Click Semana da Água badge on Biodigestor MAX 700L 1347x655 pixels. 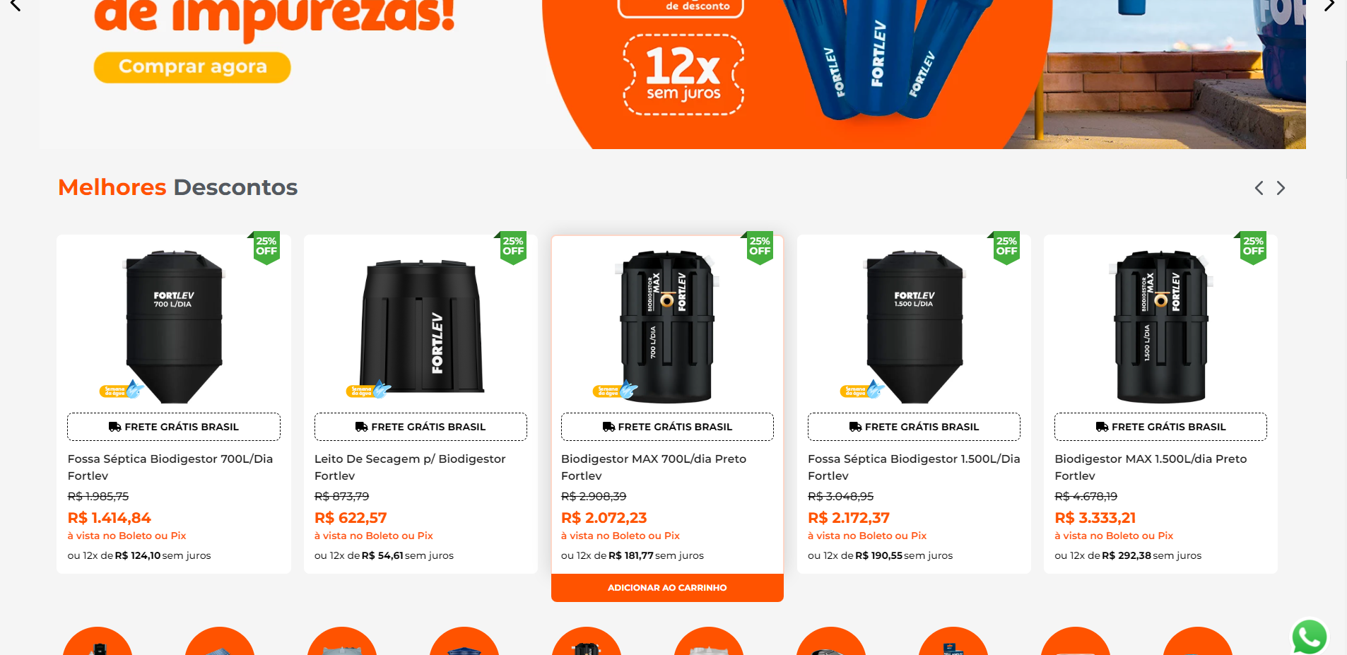[x=616, y=389]
